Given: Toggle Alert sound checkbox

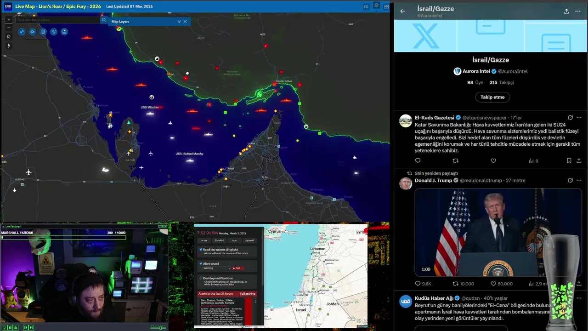Looking at the screenshot, I should (201, 263).
